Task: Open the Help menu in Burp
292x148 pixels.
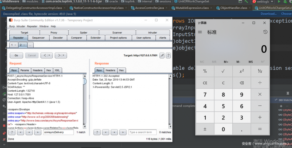Action: [53, 27]
